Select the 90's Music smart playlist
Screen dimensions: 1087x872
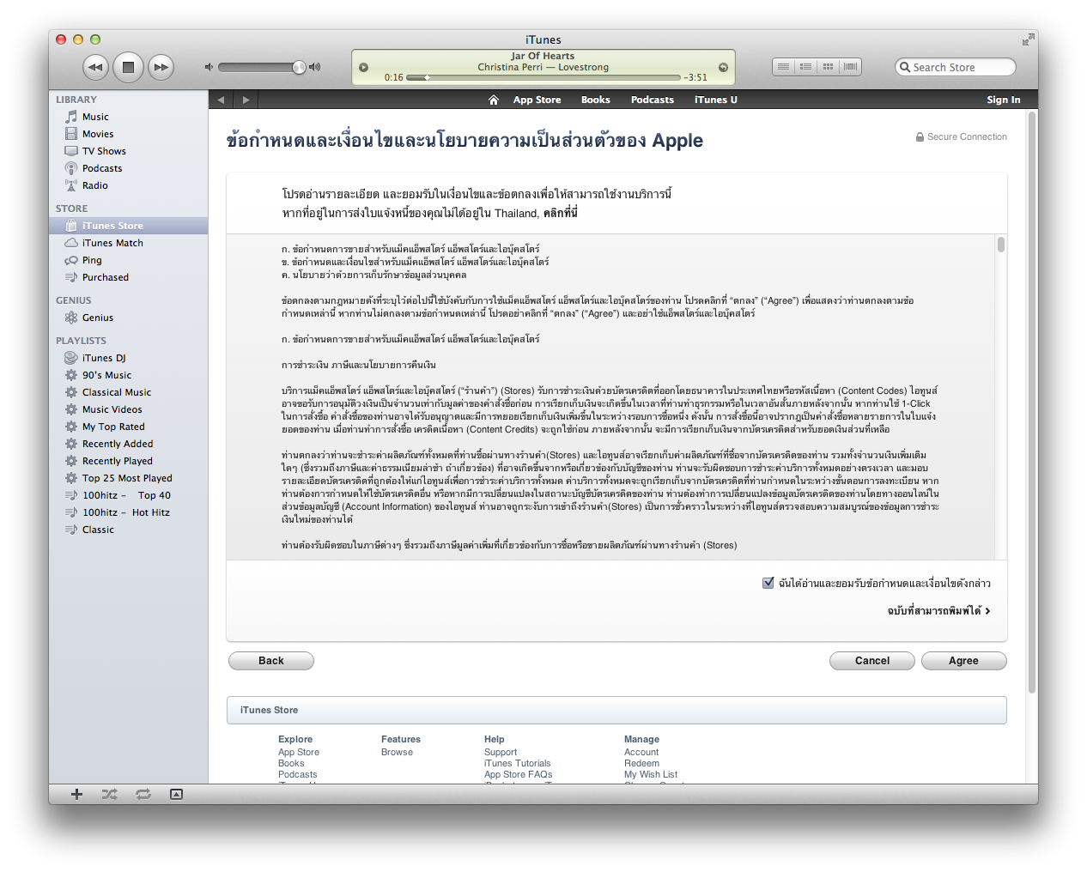pyautogui.click(x=129, y=375)
